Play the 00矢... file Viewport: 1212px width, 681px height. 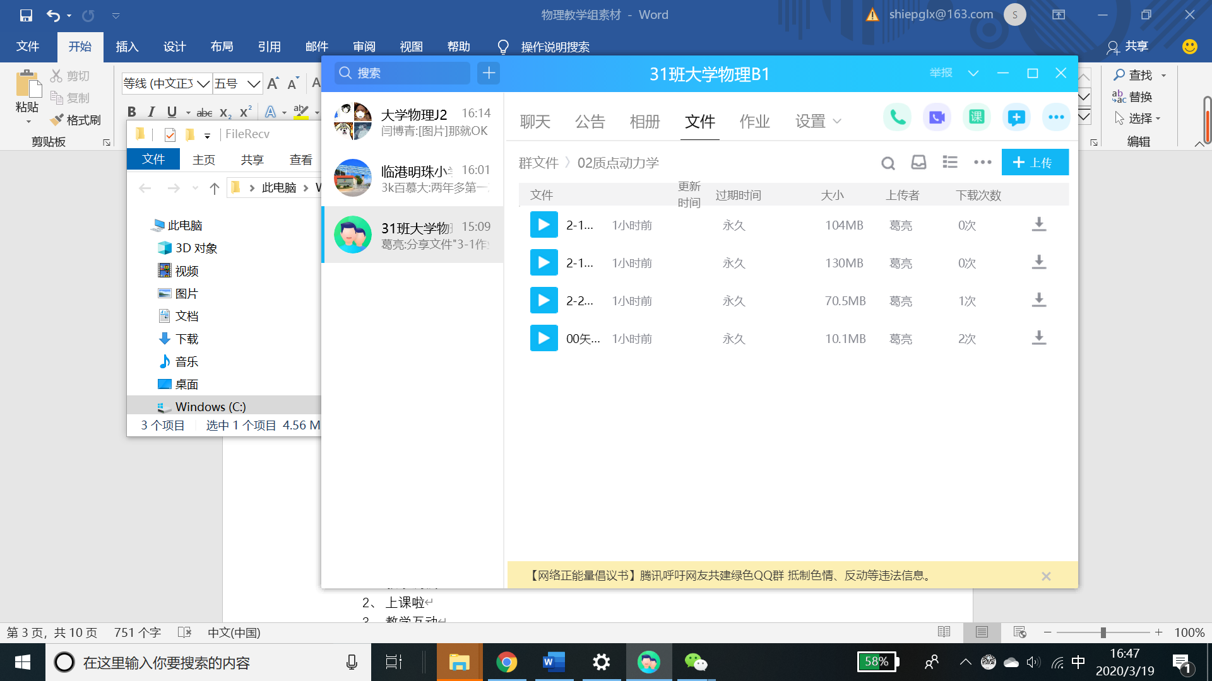(544, 339)
